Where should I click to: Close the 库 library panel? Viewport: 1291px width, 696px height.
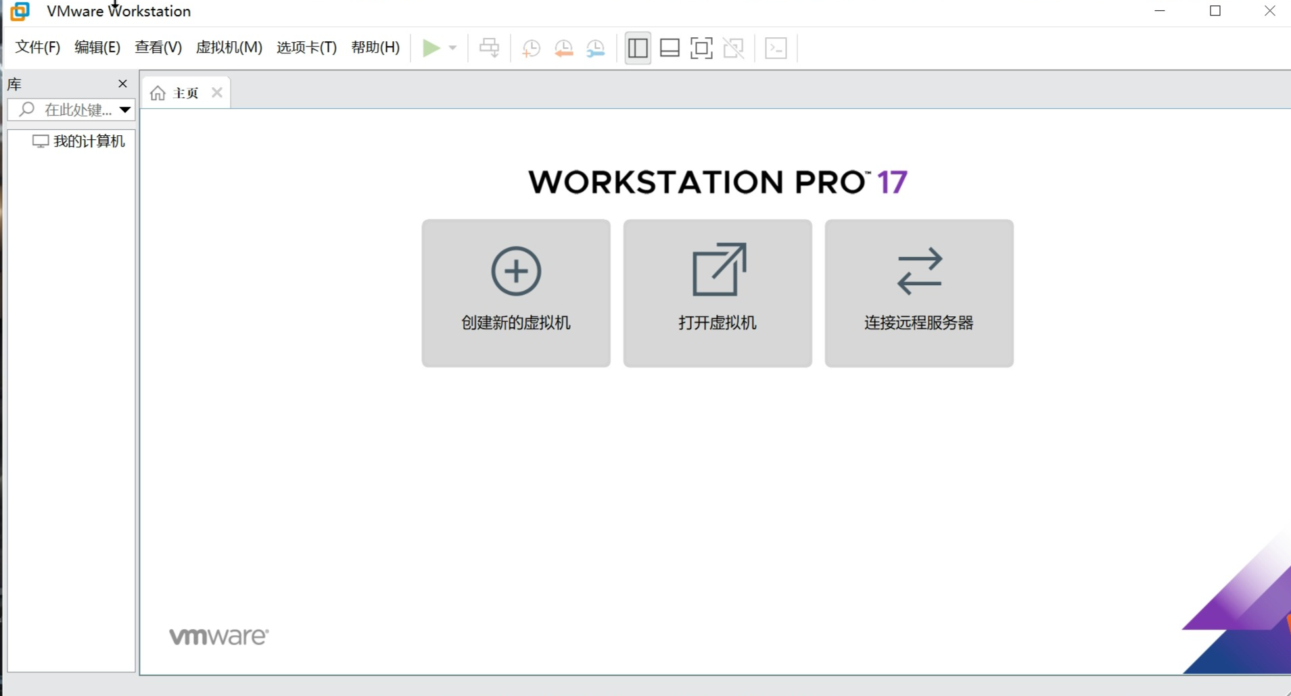coord(122,84)
